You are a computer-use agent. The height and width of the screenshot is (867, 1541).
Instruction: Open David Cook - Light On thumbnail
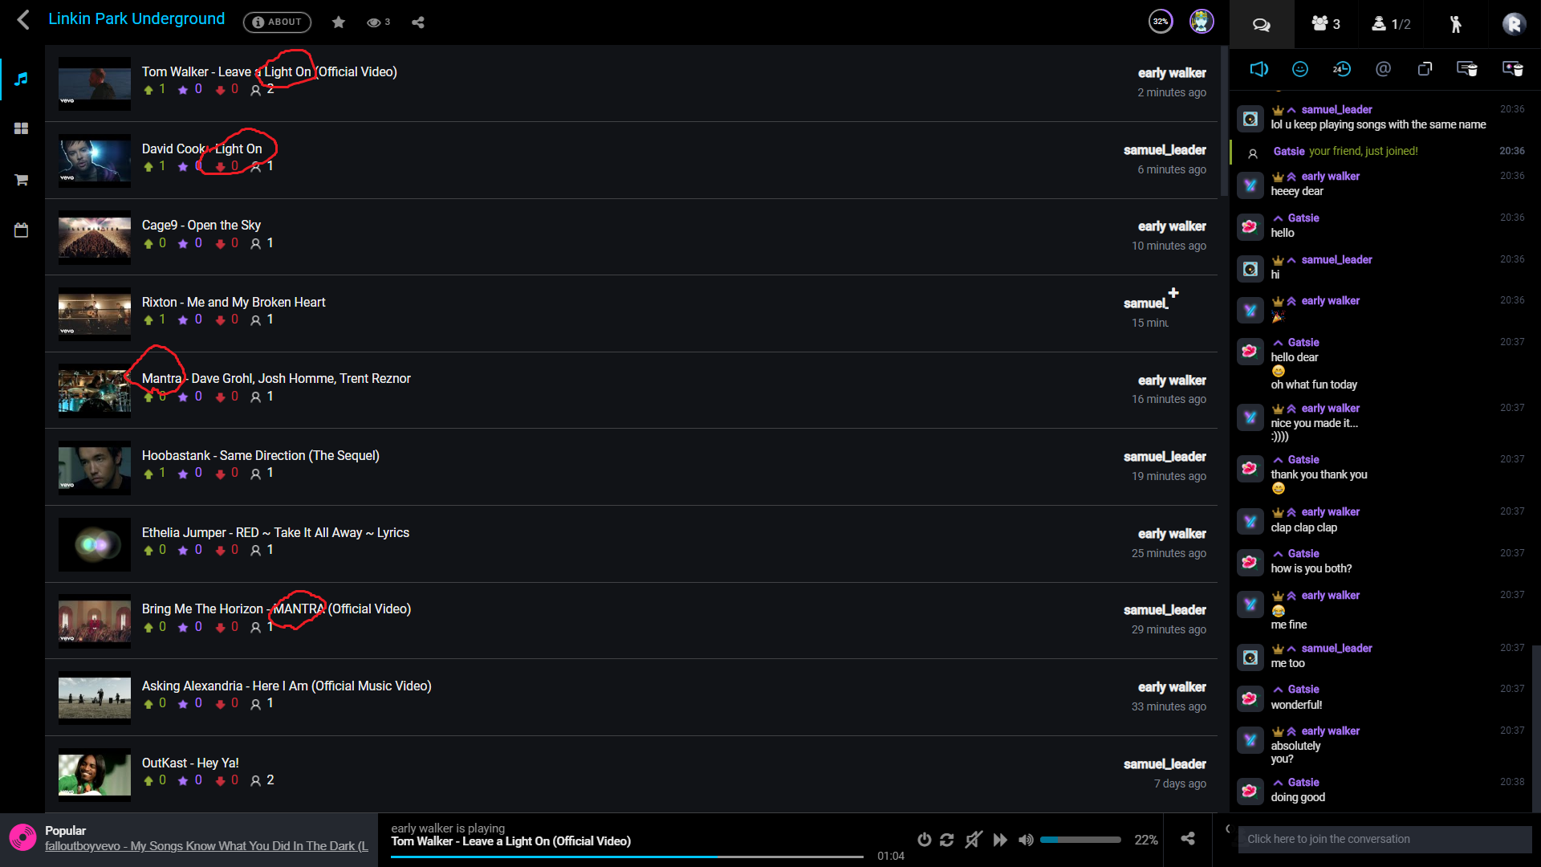(x=95, y=161)
